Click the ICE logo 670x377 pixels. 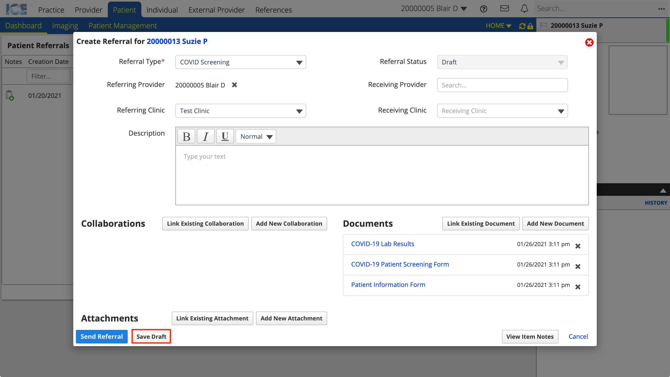point(16,9)
